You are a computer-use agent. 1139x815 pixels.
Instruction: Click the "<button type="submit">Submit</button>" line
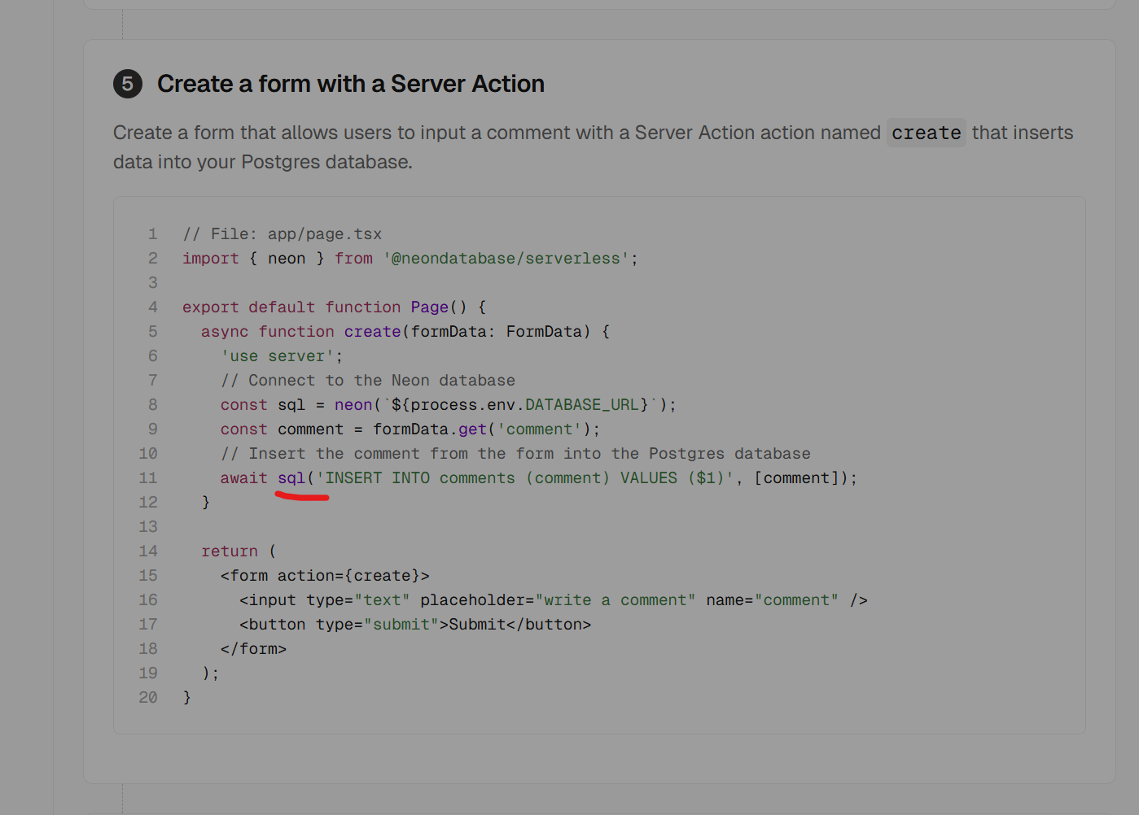point(415,625)
